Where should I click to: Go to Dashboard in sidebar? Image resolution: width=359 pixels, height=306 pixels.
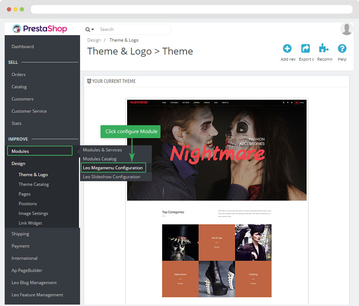[23, 47]
